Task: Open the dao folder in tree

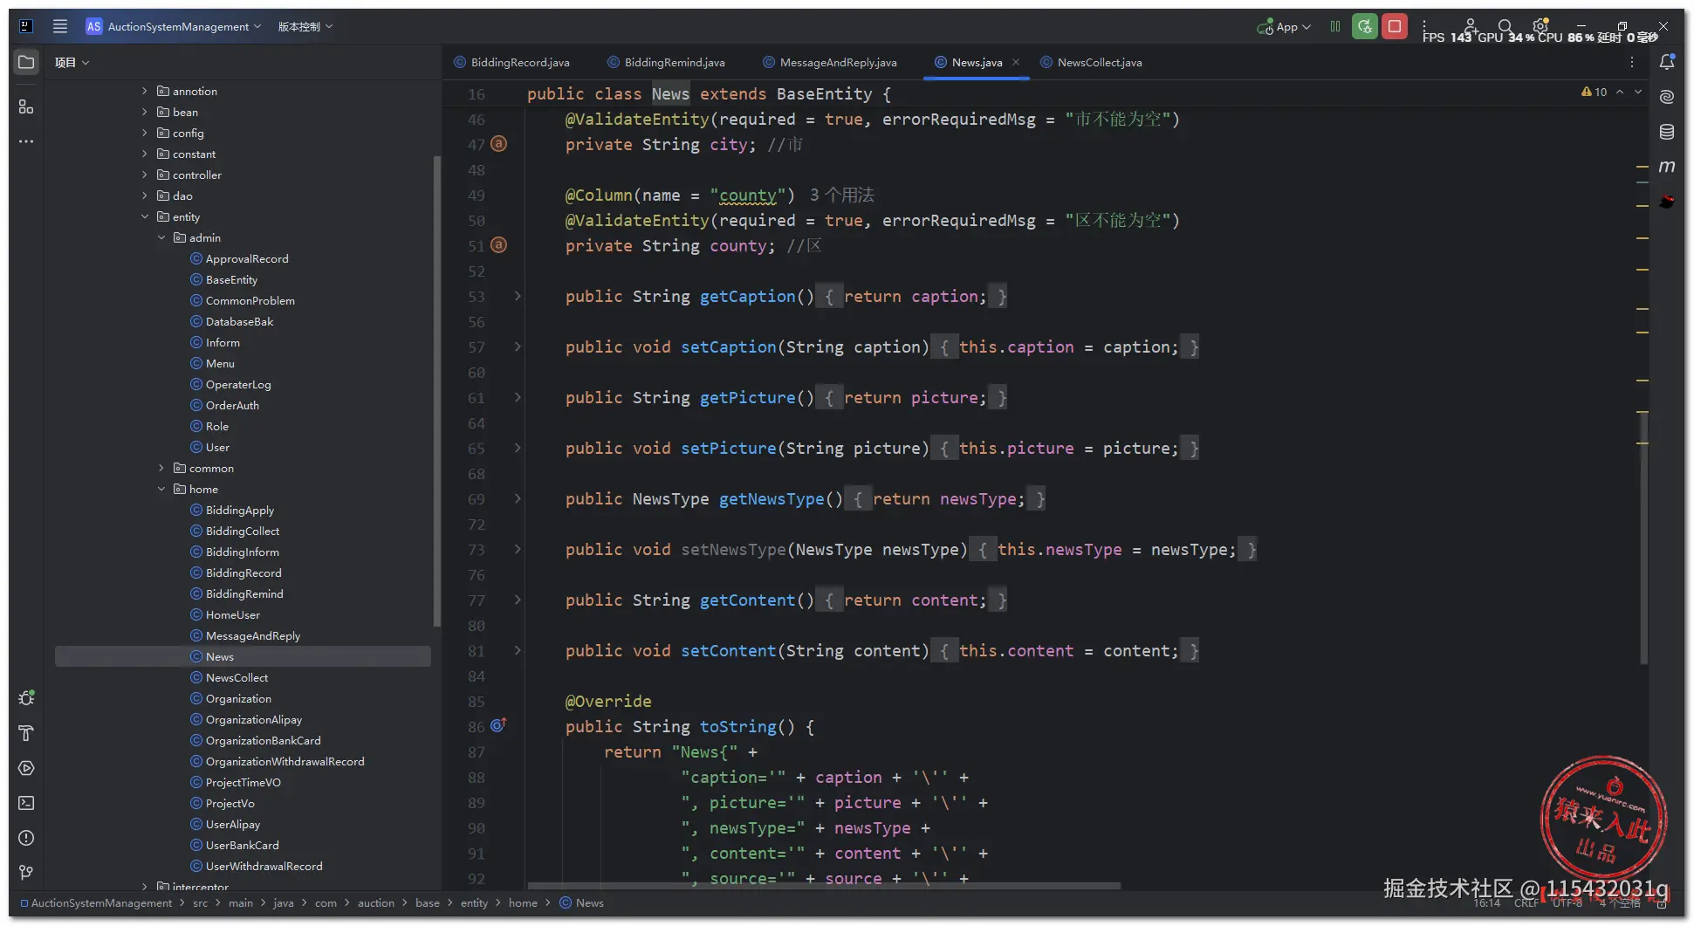Action: tap(182, 195)
